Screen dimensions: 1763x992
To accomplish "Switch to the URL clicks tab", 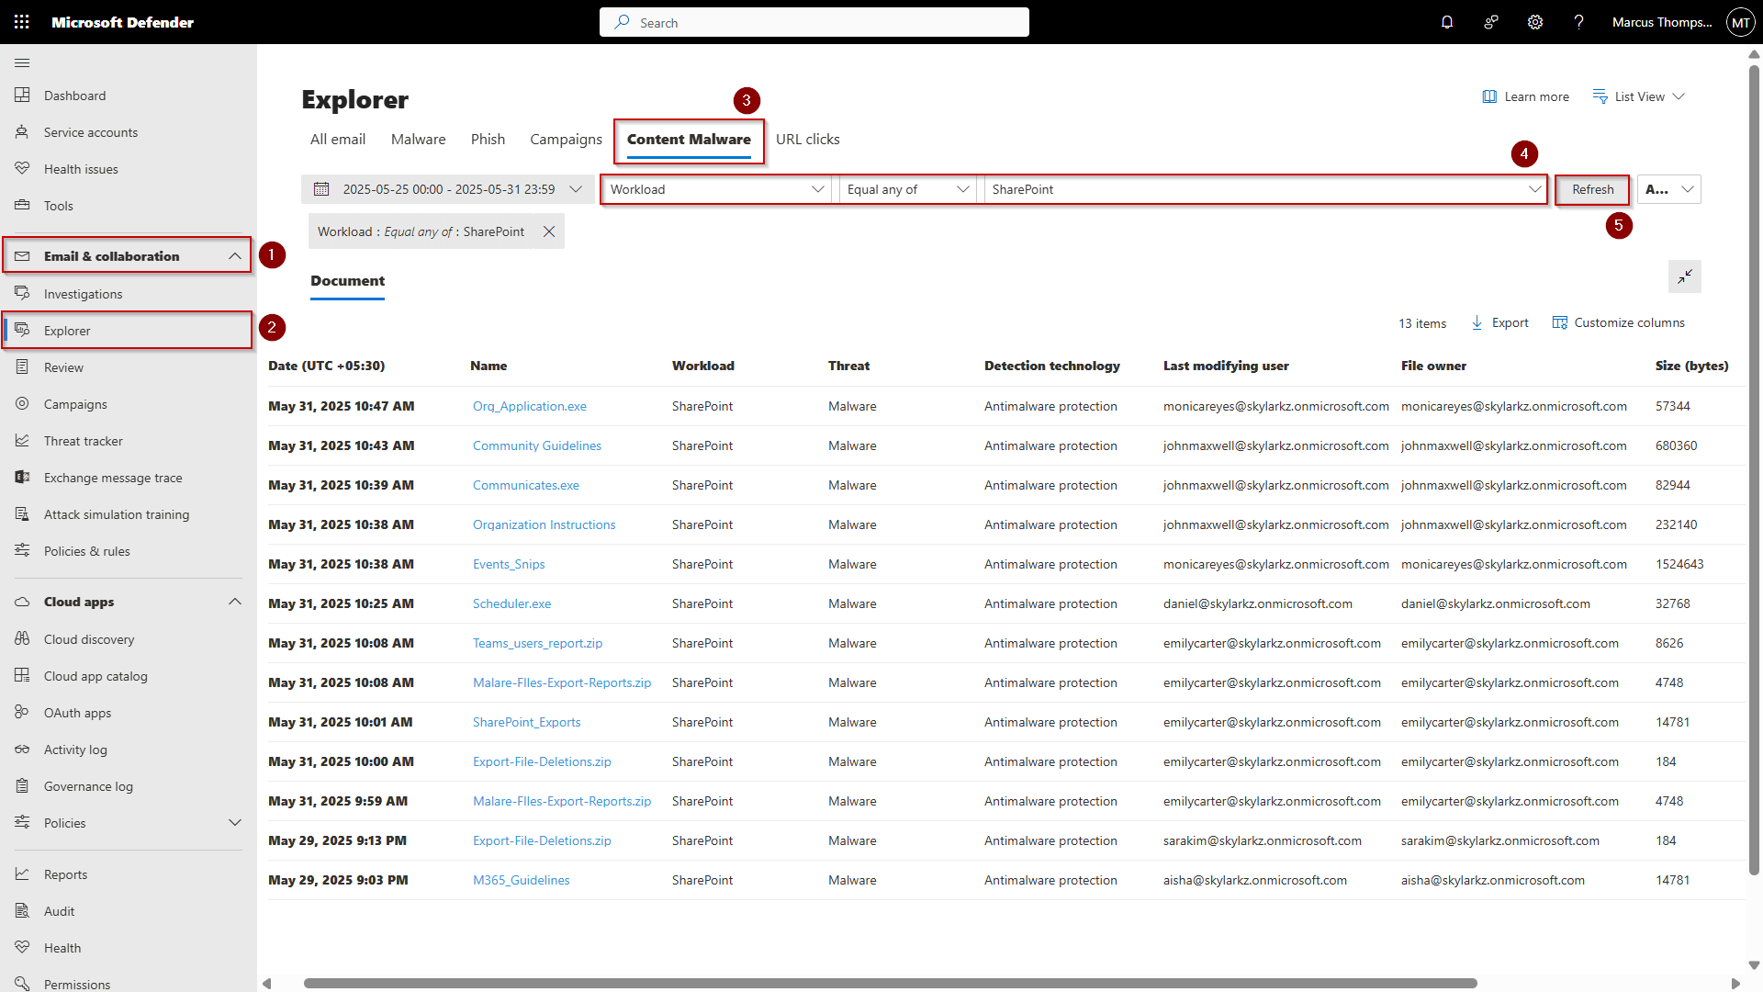I will click(x=807, y=139).
